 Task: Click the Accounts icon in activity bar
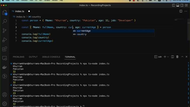click(5, 95)
